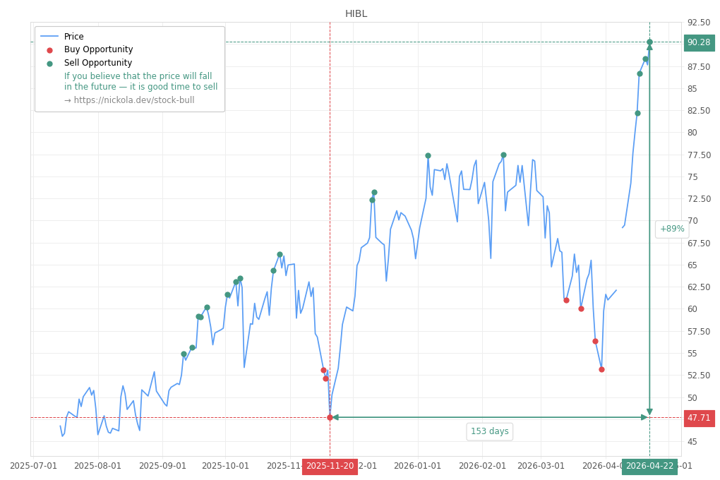Click the HIBL chart title

355,13
